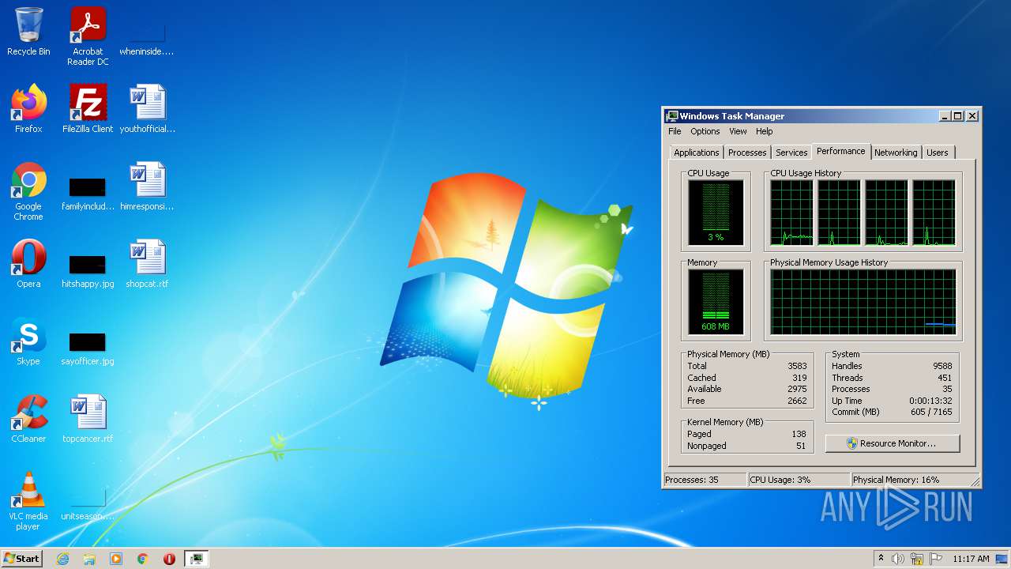
Task: Maximize the Windows Task Manager window
Action: tap(958, 116)
